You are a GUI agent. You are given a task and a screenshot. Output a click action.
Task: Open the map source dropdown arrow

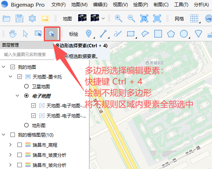click(x=103, y=18)
